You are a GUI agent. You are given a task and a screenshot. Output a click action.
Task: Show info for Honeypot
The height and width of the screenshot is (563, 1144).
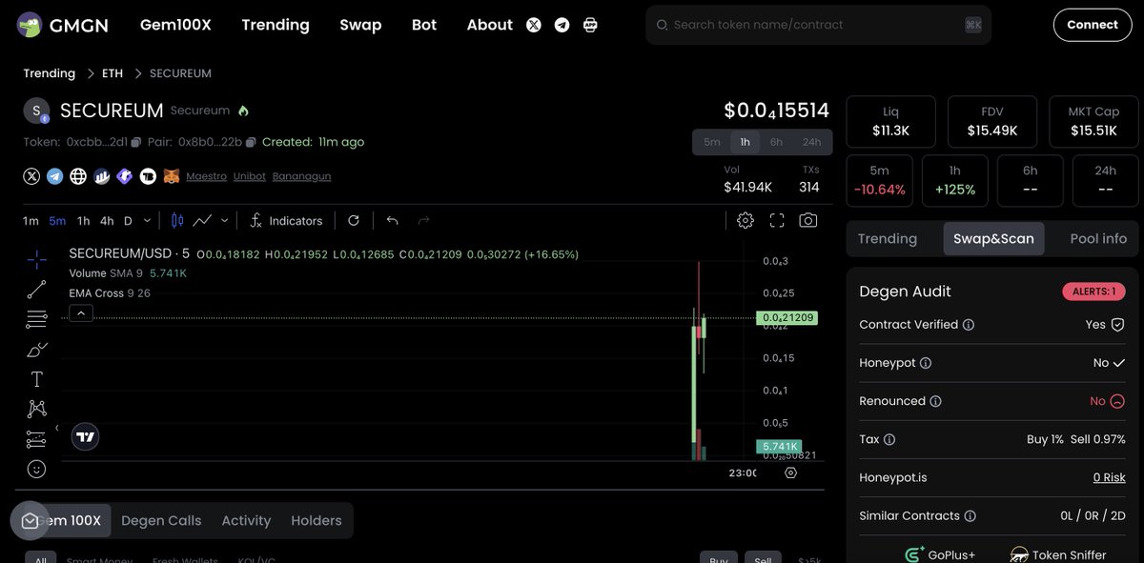tap(926, 363)
